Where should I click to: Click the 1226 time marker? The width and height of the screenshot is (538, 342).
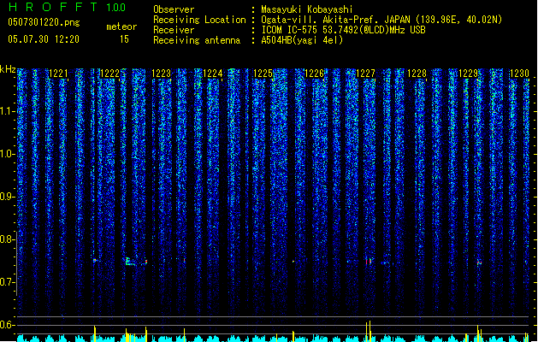pyautogui.click(x=314, y=74)
